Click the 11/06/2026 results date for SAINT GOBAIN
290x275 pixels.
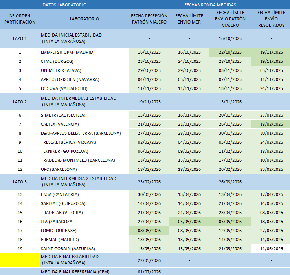pos(271,249)
